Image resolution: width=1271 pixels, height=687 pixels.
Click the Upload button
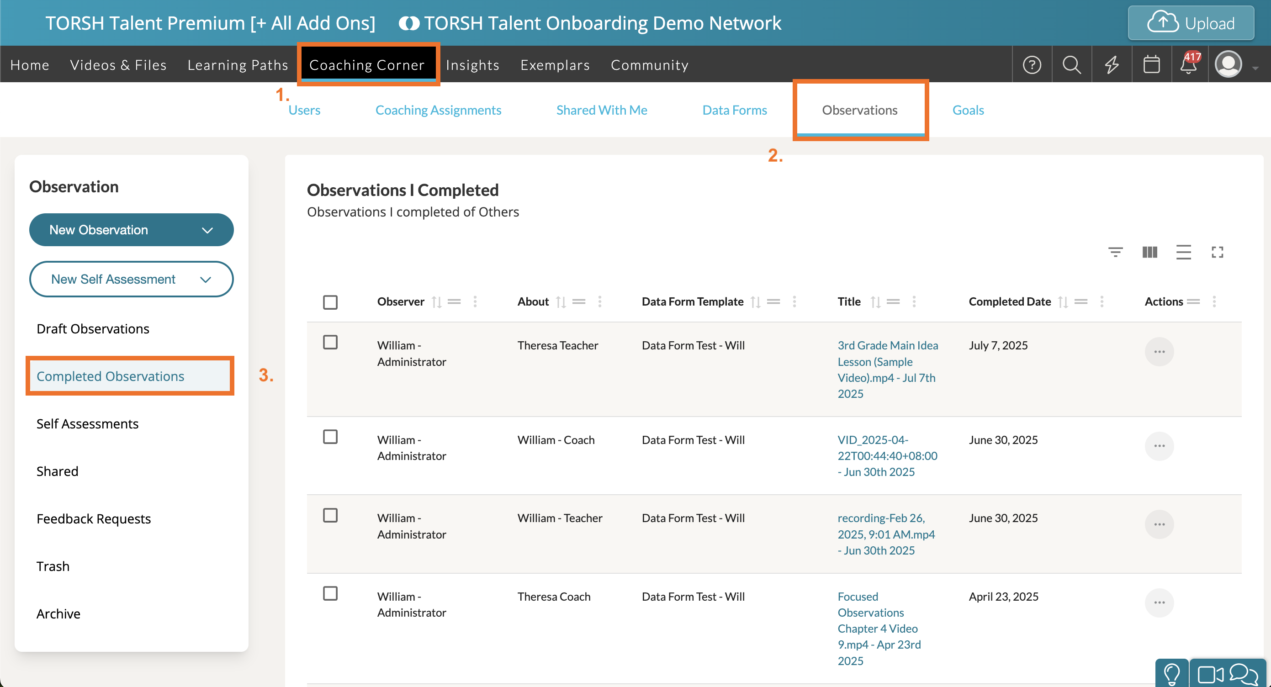[x=1191, y=23]
